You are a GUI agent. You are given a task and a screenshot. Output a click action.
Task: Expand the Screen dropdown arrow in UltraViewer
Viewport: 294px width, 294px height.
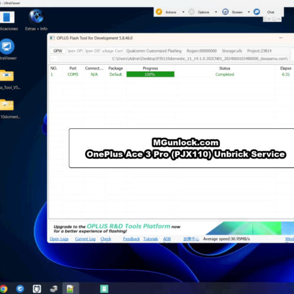coord(249,12)
